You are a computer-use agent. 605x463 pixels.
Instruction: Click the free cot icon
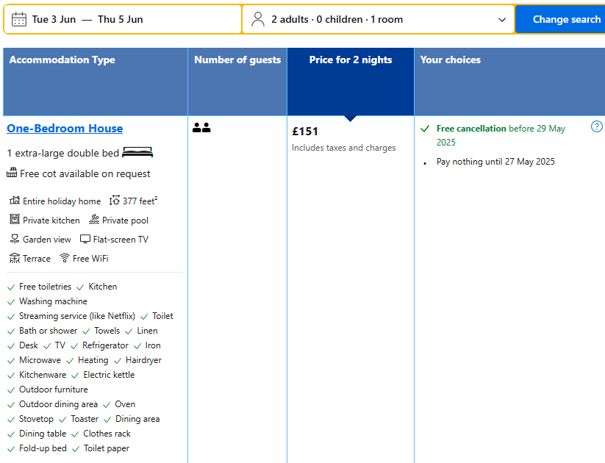pyautogui.click(x=12, y=173)
